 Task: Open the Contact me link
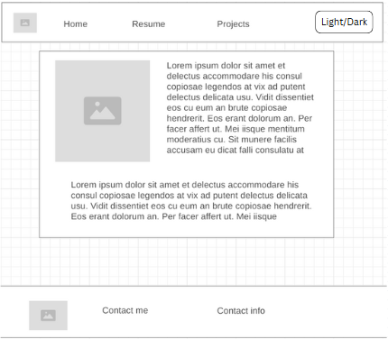point(125,310)
